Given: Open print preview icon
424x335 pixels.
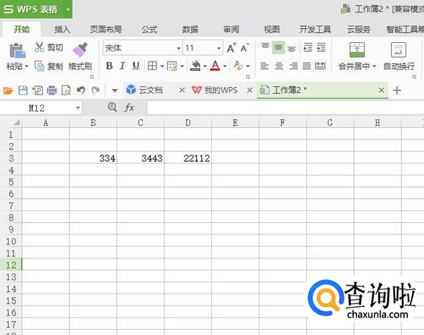Looking at the screenshot, I should pyautogui.click(x=66, y=90).
